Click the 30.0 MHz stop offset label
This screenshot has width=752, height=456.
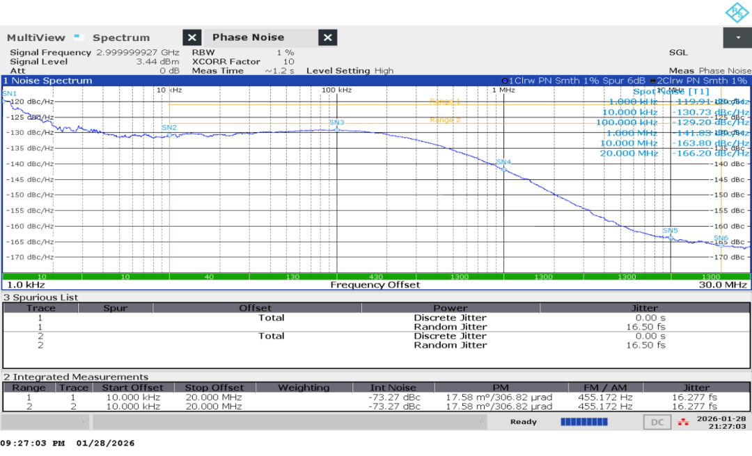723,285
